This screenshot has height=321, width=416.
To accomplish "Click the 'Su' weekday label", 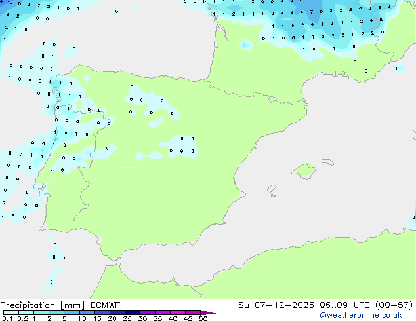I will [x=243, y=305].
